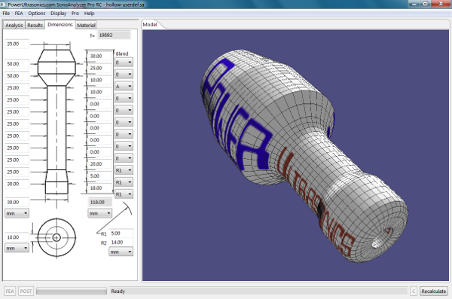This screenshot has height=299, width=452.
Task: Switch to the Material tab
Action: point(86,25)
